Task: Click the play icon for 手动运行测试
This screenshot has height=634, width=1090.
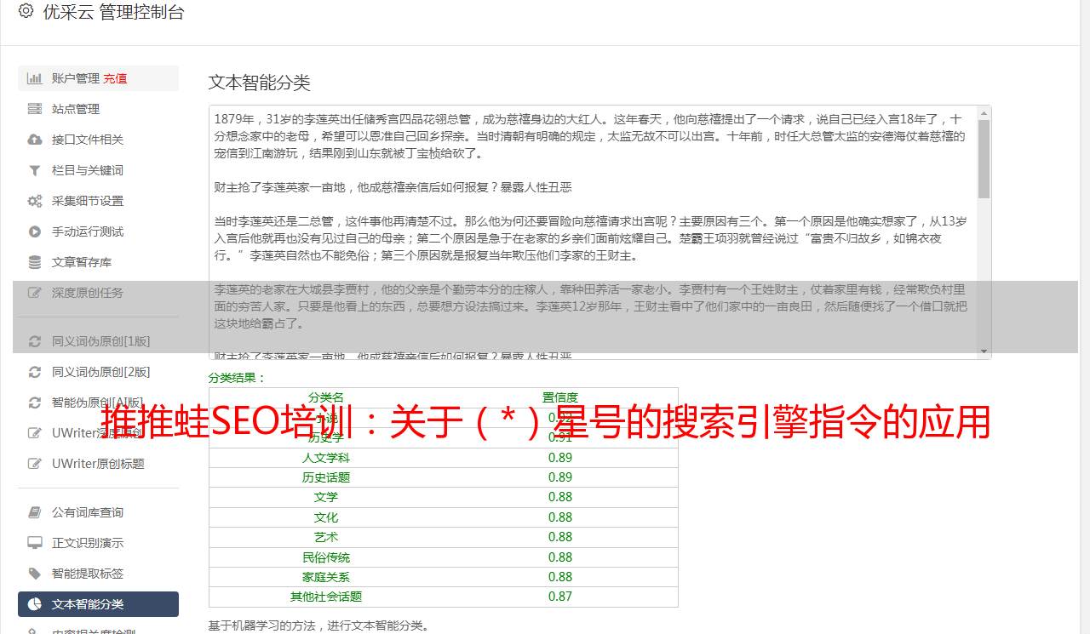Action: [35, 231]
